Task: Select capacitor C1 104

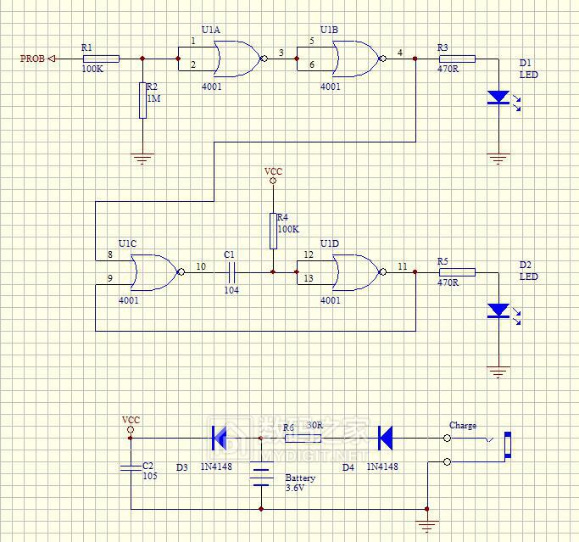Action: (x=231, y=272)
